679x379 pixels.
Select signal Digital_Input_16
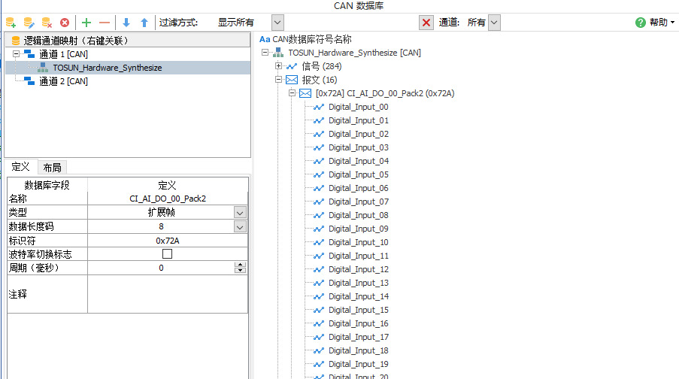(x=358, y=323)
